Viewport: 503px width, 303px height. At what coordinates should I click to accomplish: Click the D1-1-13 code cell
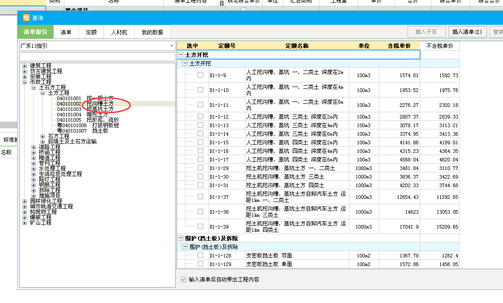227,125
